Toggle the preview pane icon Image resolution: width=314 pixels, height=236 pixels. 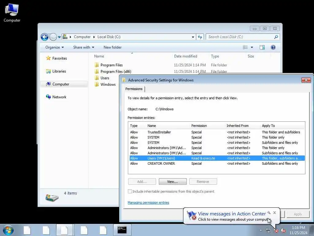262,47
